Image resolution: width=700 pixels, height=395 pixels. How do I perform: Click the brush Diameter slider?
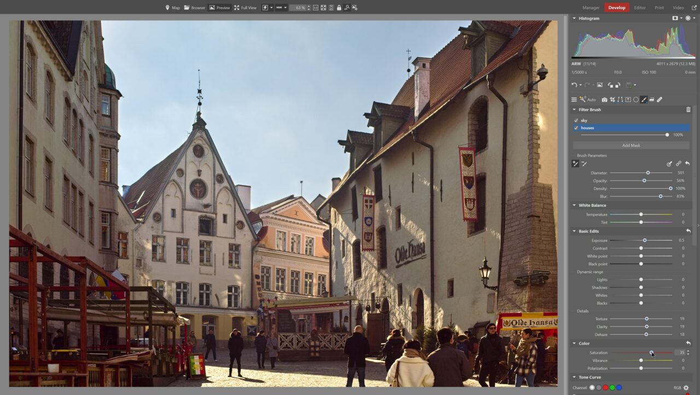pos(641,173)
